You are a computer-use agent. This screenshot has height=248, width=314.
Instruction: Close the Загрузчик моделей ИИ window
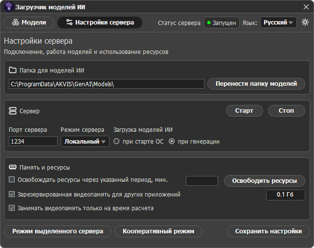[306, 7]
